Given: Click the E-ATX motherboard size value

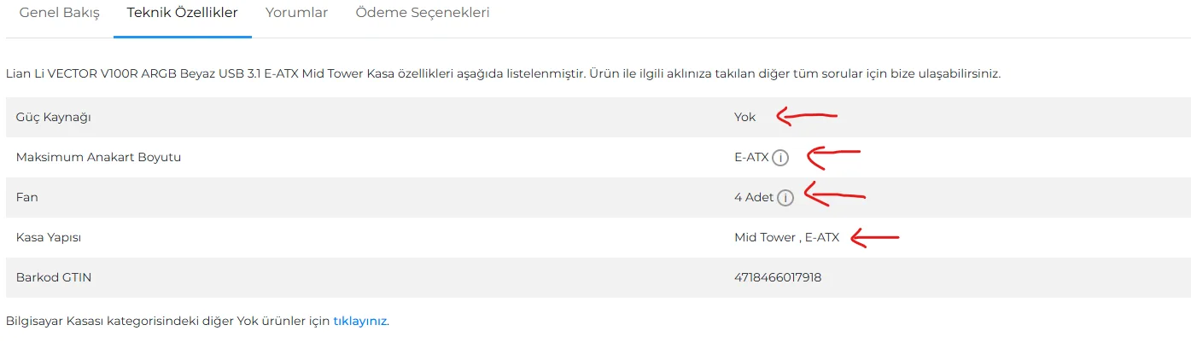Looking at the screenshot, I should click(x=751, y=157).
